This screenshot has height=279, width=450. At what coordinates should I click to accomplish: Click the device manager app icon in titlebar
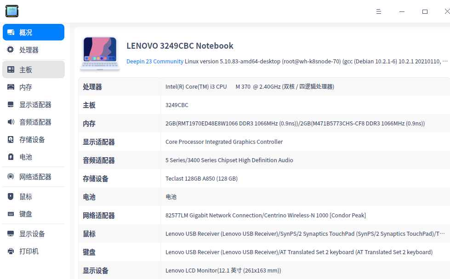point(12,11)
